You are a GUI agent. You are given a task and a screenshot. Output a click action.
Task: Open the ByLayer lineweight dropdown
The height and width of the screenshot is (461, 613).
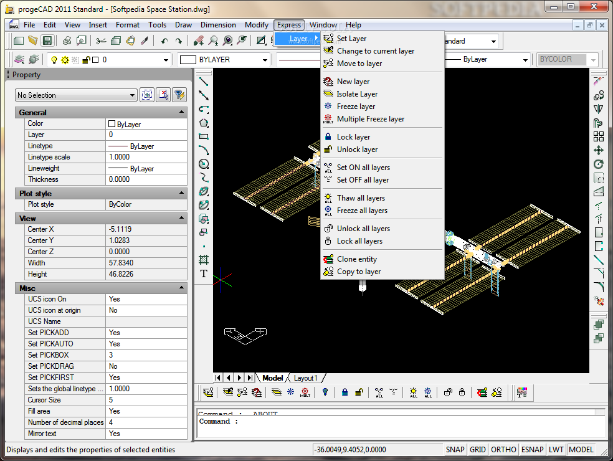pos(525,60)
